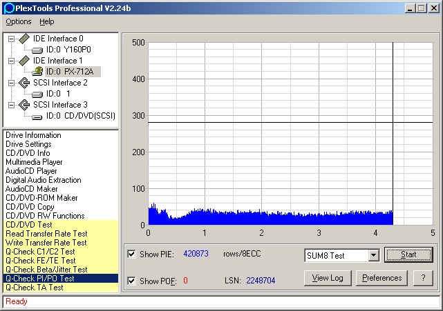The image size is (443, 311).
Task: Open Preferences for the PI/PO test
Action: click(x=381, y=278)
